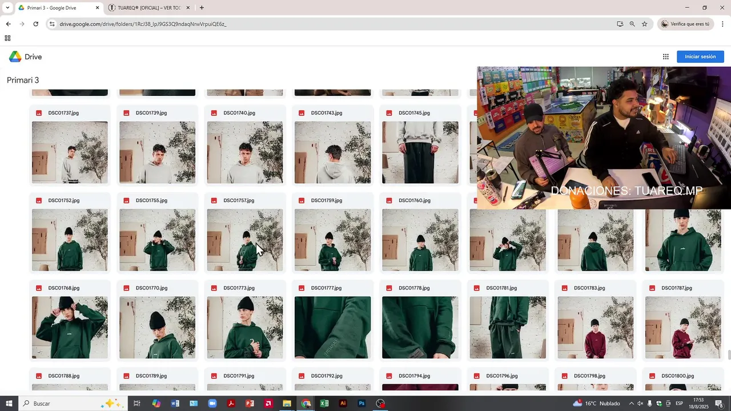The height and width of the screenshot is (411, 731).
Task: Click the DSC01792.jpg file name
Action: click(x=327, y=376)
